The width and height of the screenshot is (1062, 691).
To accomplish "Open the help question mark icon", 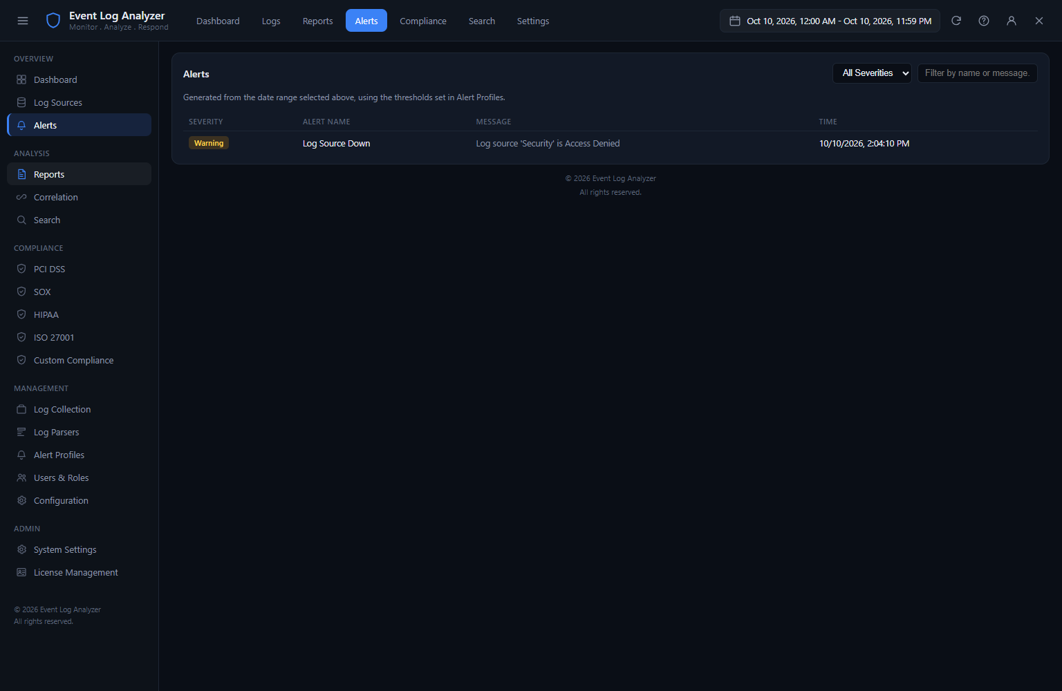I will pyautogui.click(x=984, y=21).
